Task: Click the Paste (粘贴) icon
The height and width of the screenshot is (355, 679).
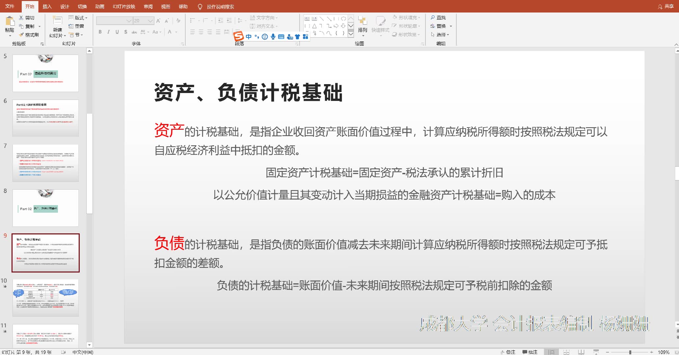Action: point(10,21)
